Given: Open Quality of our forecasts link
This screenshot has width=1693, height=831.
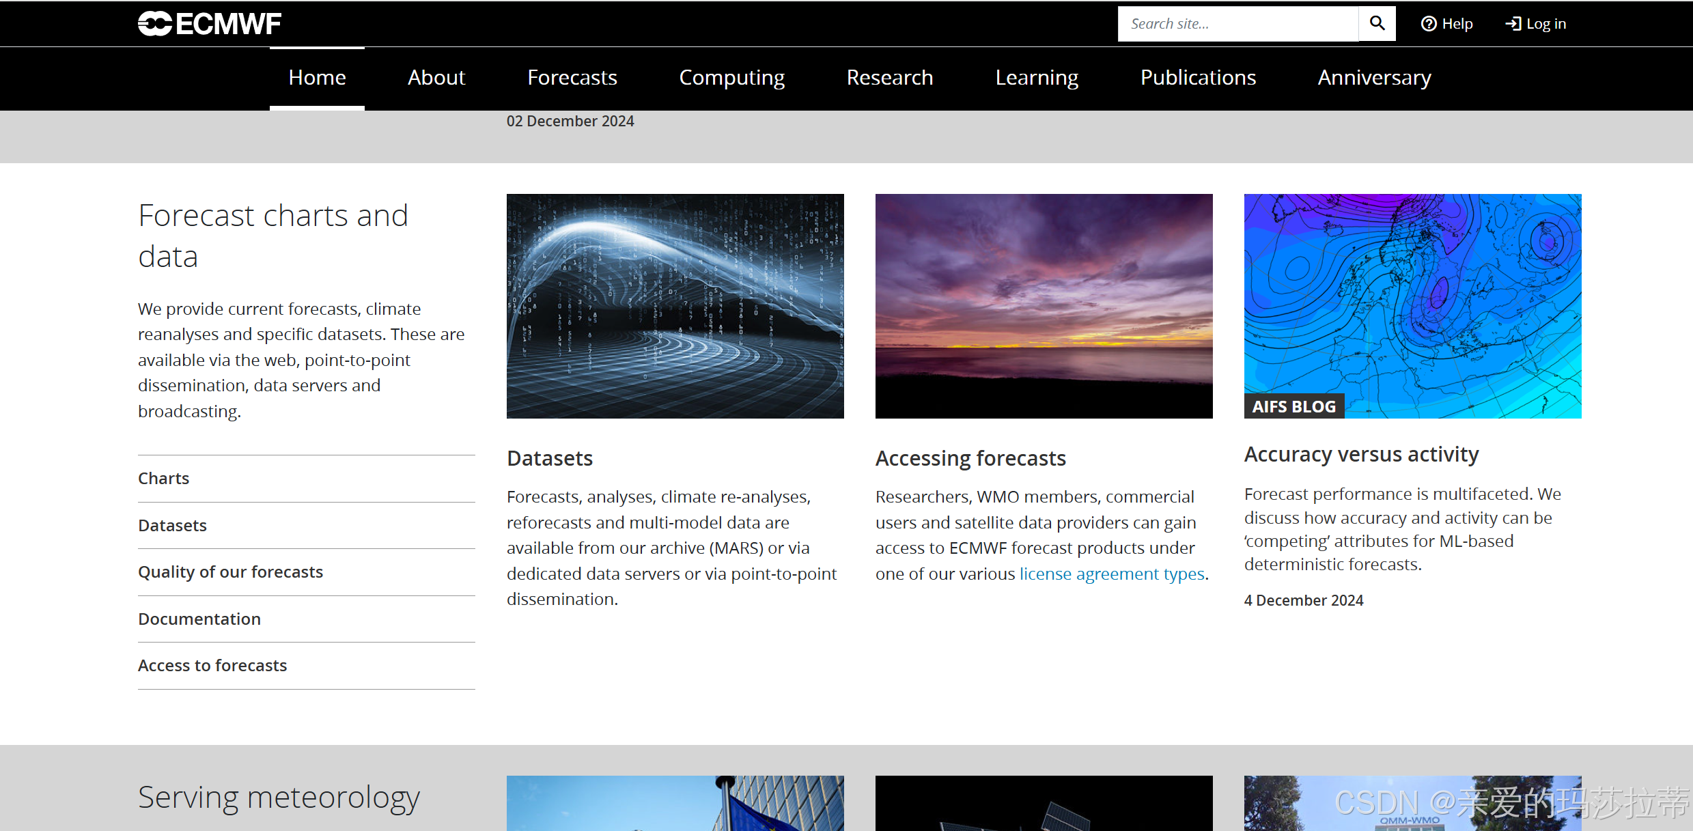Looking at the screenshot, I should [x=230, y=572].
